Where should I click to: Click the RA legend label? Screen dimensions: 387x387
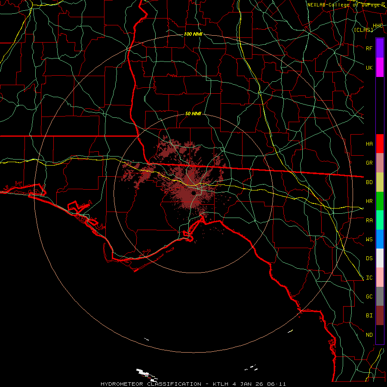tap(369, 221)
